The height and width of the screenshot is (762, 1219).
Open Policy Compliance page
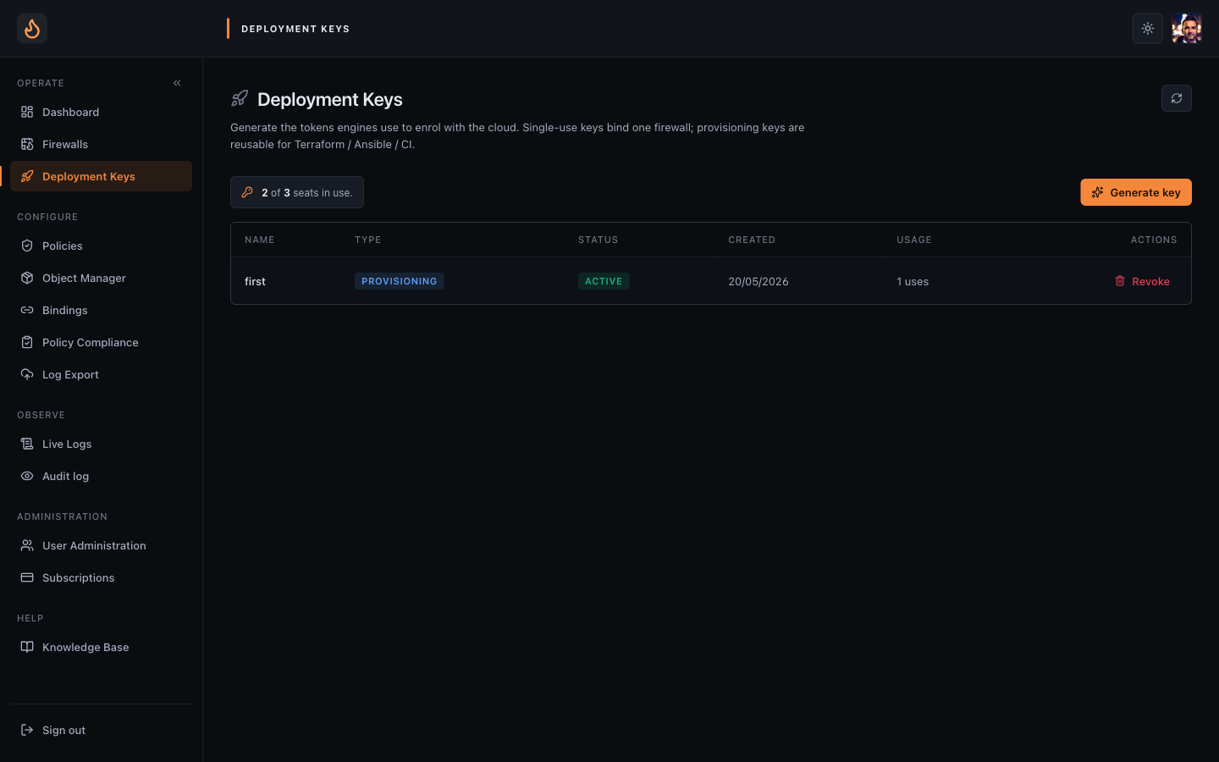pos(101,342)
